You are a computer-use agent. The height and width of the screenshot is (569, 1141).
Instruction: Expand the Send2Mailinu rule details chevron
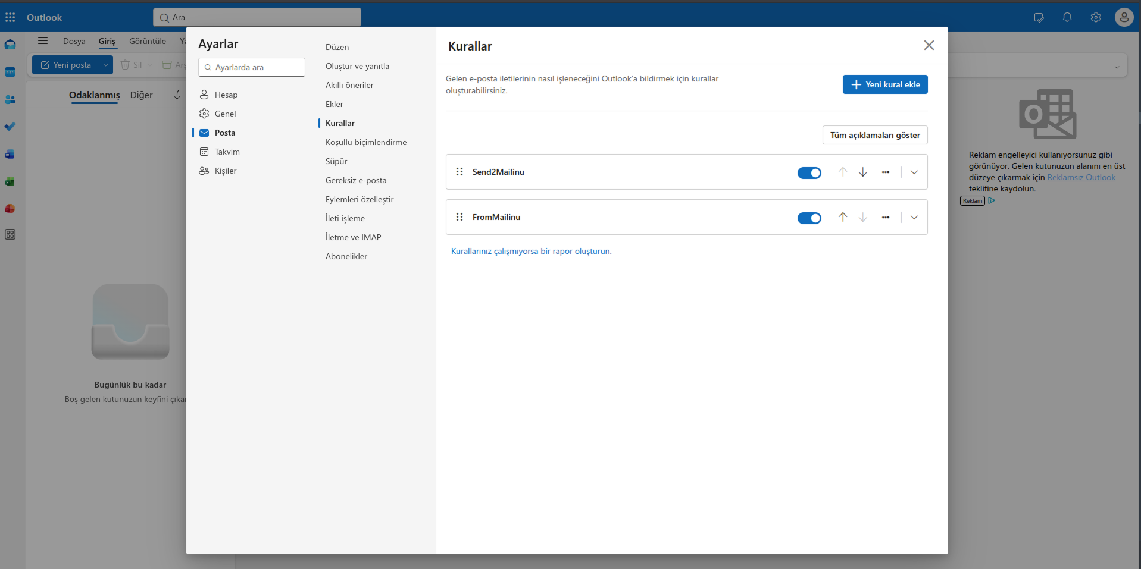pyautogui.click(x=914, y=172)
